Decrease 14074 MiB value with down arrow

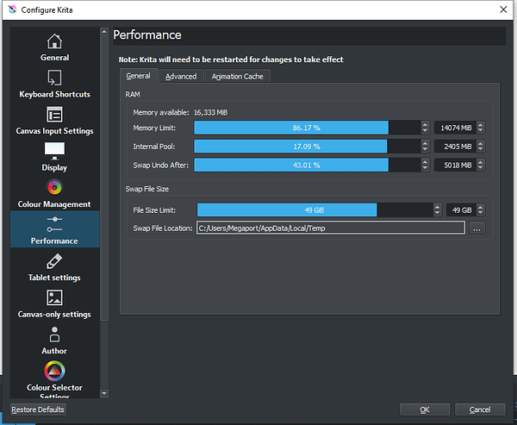(x=481, y=131)
